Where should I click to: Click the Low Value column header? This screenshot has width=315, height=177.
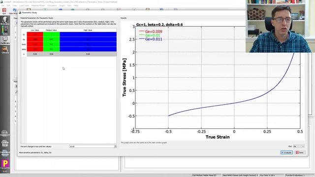point(35,30)
